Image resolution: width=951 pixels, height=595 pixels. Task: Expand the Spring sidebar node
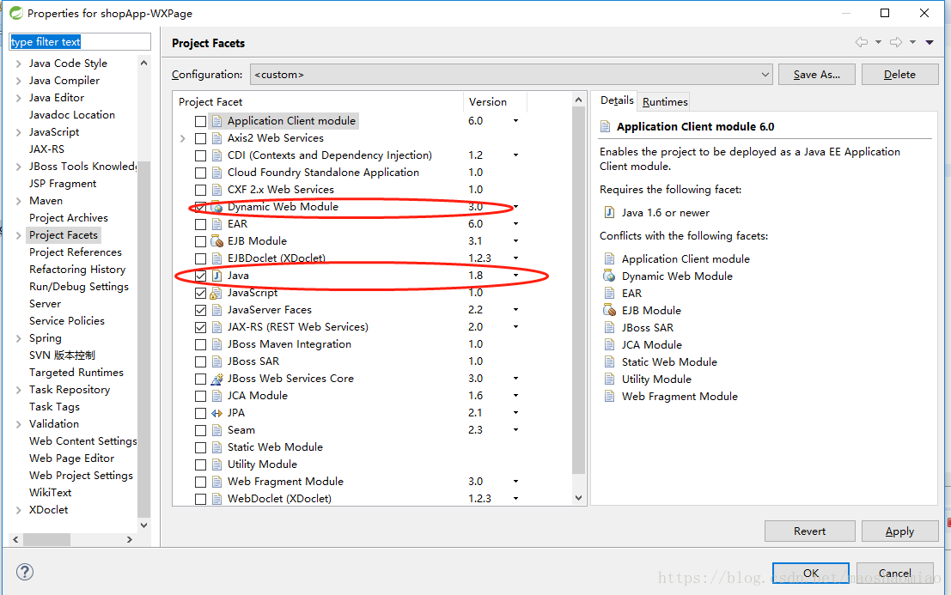tap(18, 338)
